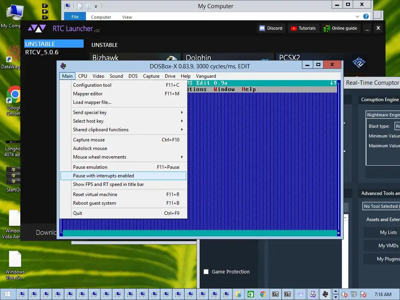Select the Windows Vista St... file icon

click(x=15, y=265)
